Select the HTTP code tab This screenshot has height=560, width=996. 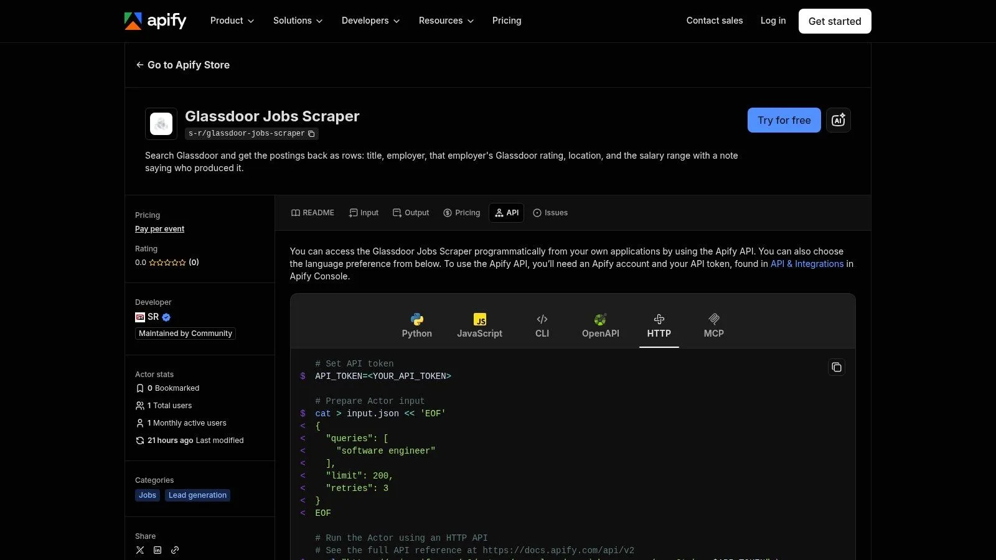[659, 326]
